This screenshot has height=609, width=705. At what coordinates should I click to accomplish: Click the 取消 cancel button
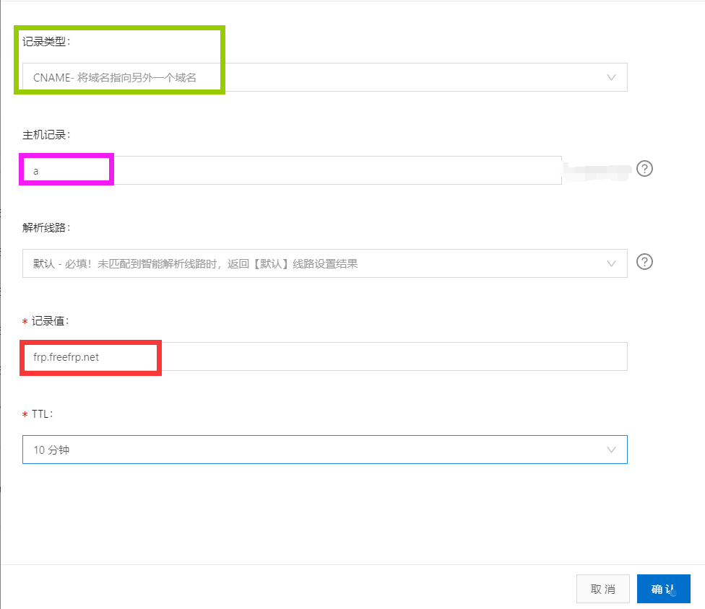click(x=603, y=589)
